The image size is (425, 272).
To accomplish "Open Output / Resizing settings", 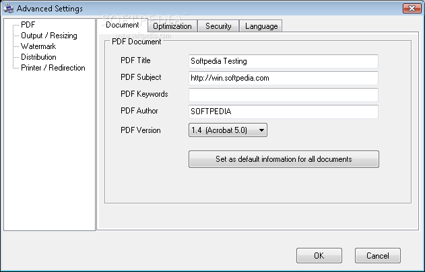I will coord(49,36).
